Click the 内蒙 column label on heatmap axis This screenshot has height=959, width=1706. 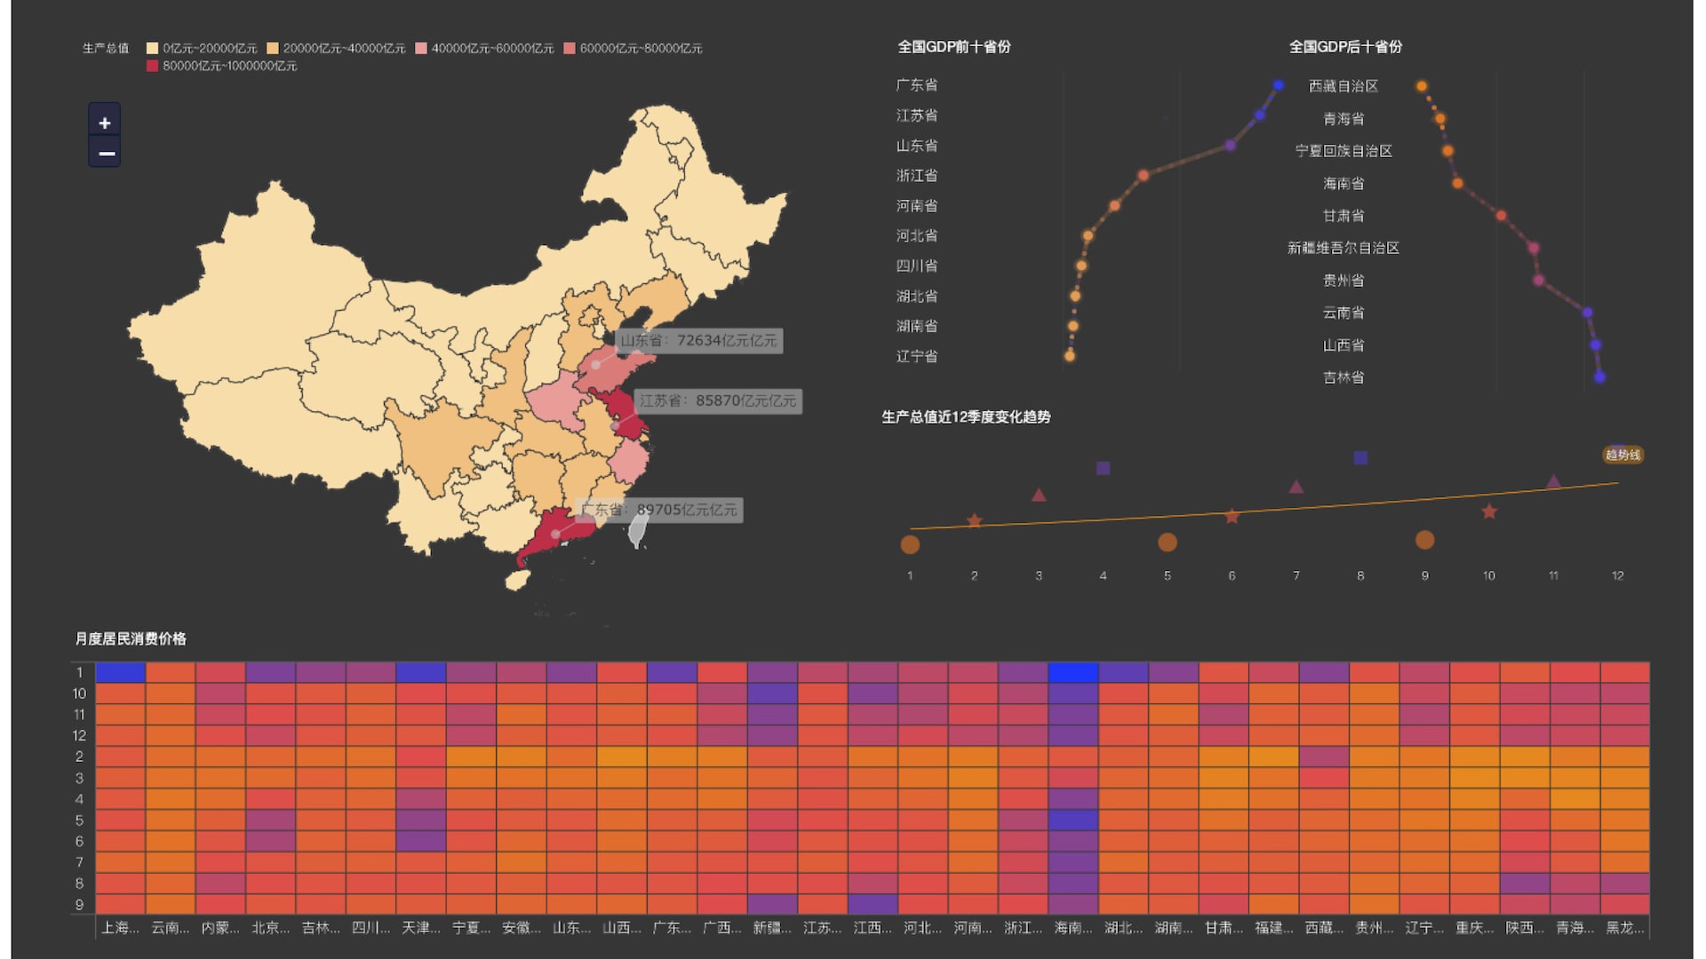(220, 928)
